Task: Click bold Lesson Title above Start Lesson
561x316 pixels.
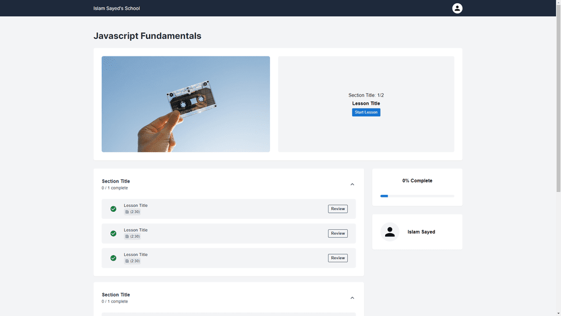Action: pos(366,104)
